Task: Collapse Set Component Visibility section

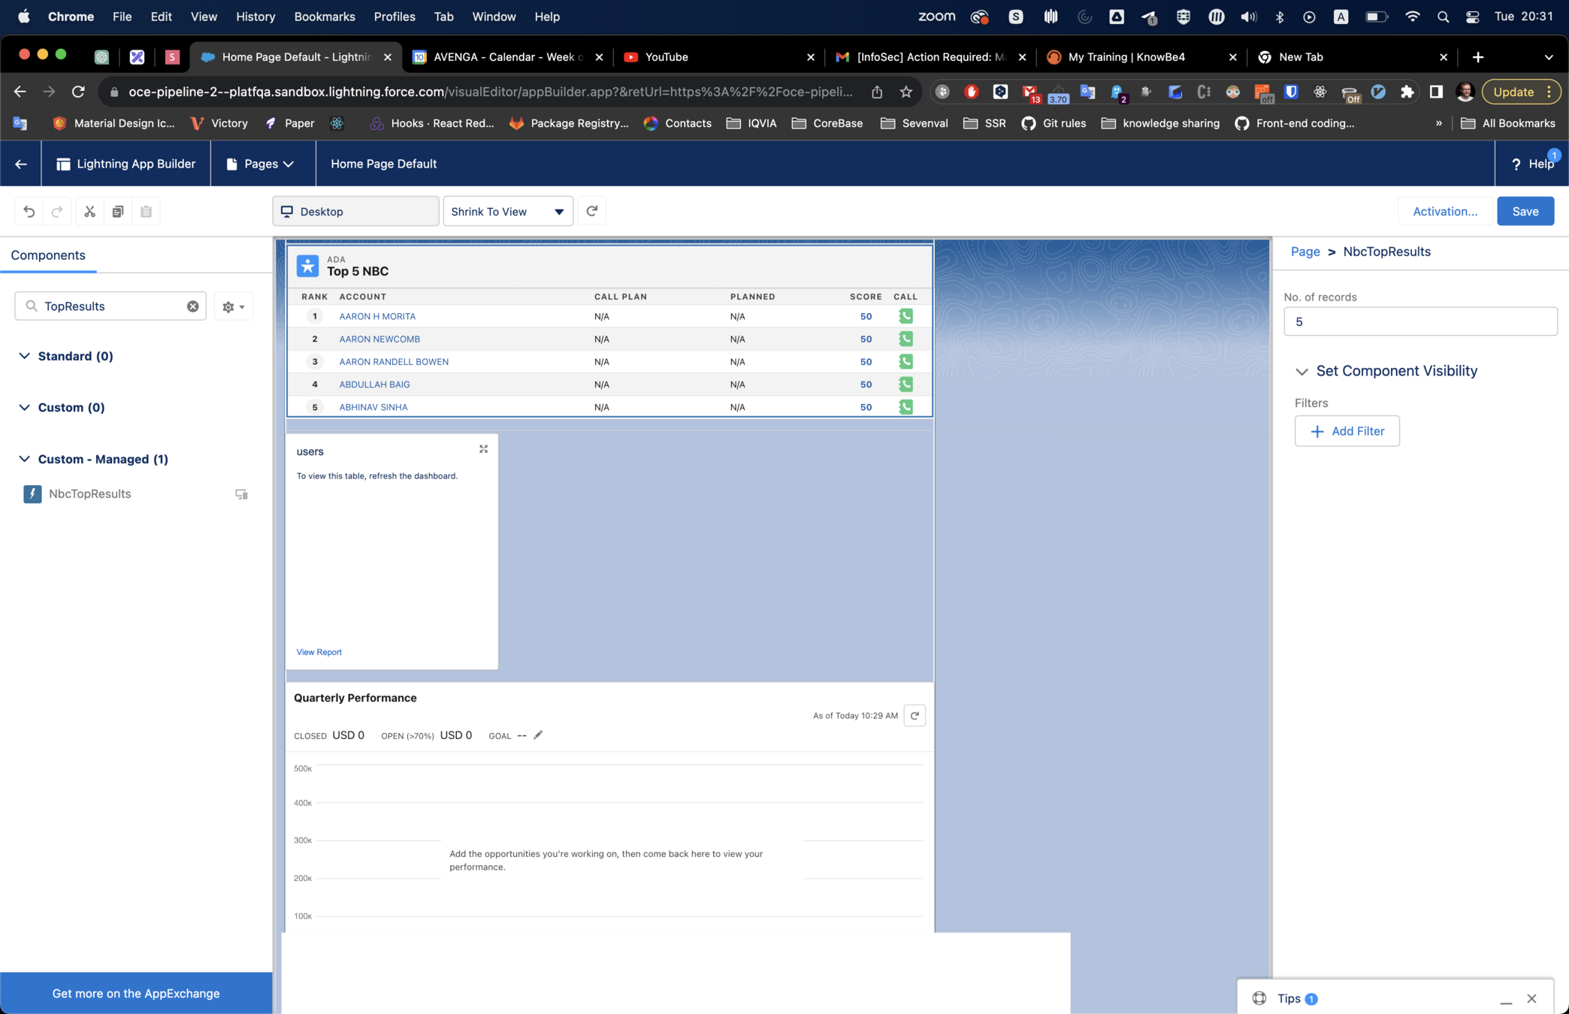Action: 1301,371
